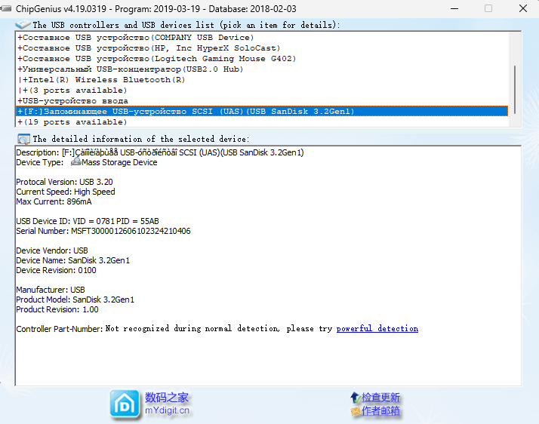Click the Controller Part-Number label
The height and width of the screenshot is (424, 539).
[x=60, y=329]
